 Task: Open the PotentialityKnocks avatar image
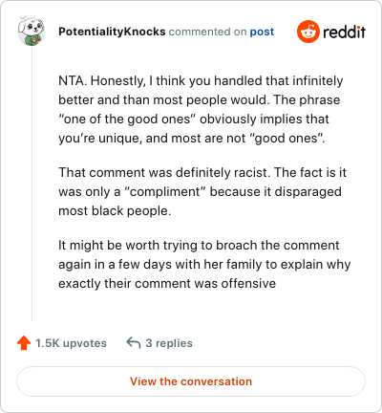point(32,31)
